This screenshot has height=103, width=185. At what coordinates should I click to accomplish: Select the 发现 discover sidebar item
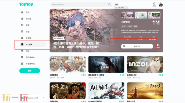tap(25, 25)
